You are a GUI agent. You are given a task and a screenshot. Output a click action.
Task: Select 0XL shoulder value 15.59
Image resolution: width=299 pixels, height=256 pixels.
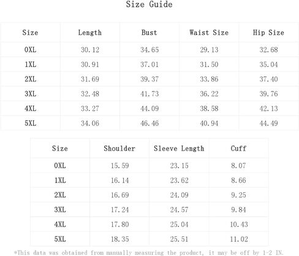pyautogui.click(x=120, y=165)
